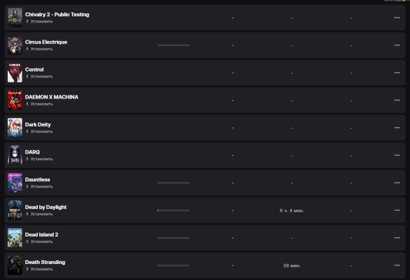Click Установить under Dead Island 2
Image resolution: width=410 pixels, height=280 pixels.
click(42, 242)
